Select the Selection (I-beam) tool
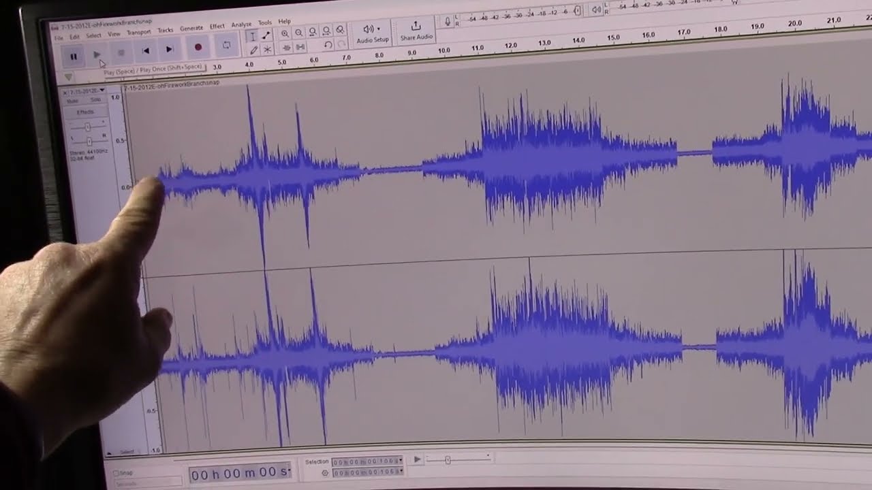Image resolution: width=872 pixels, height=490 pixels. 252,37
